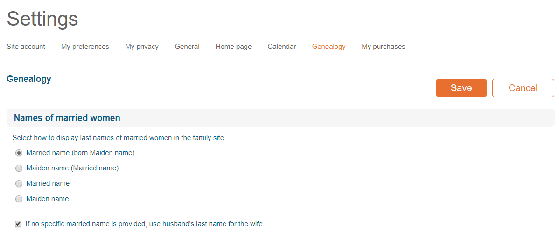559x242 pixels.
Task: Click the husband's last name label text
Action: [144, 224]
